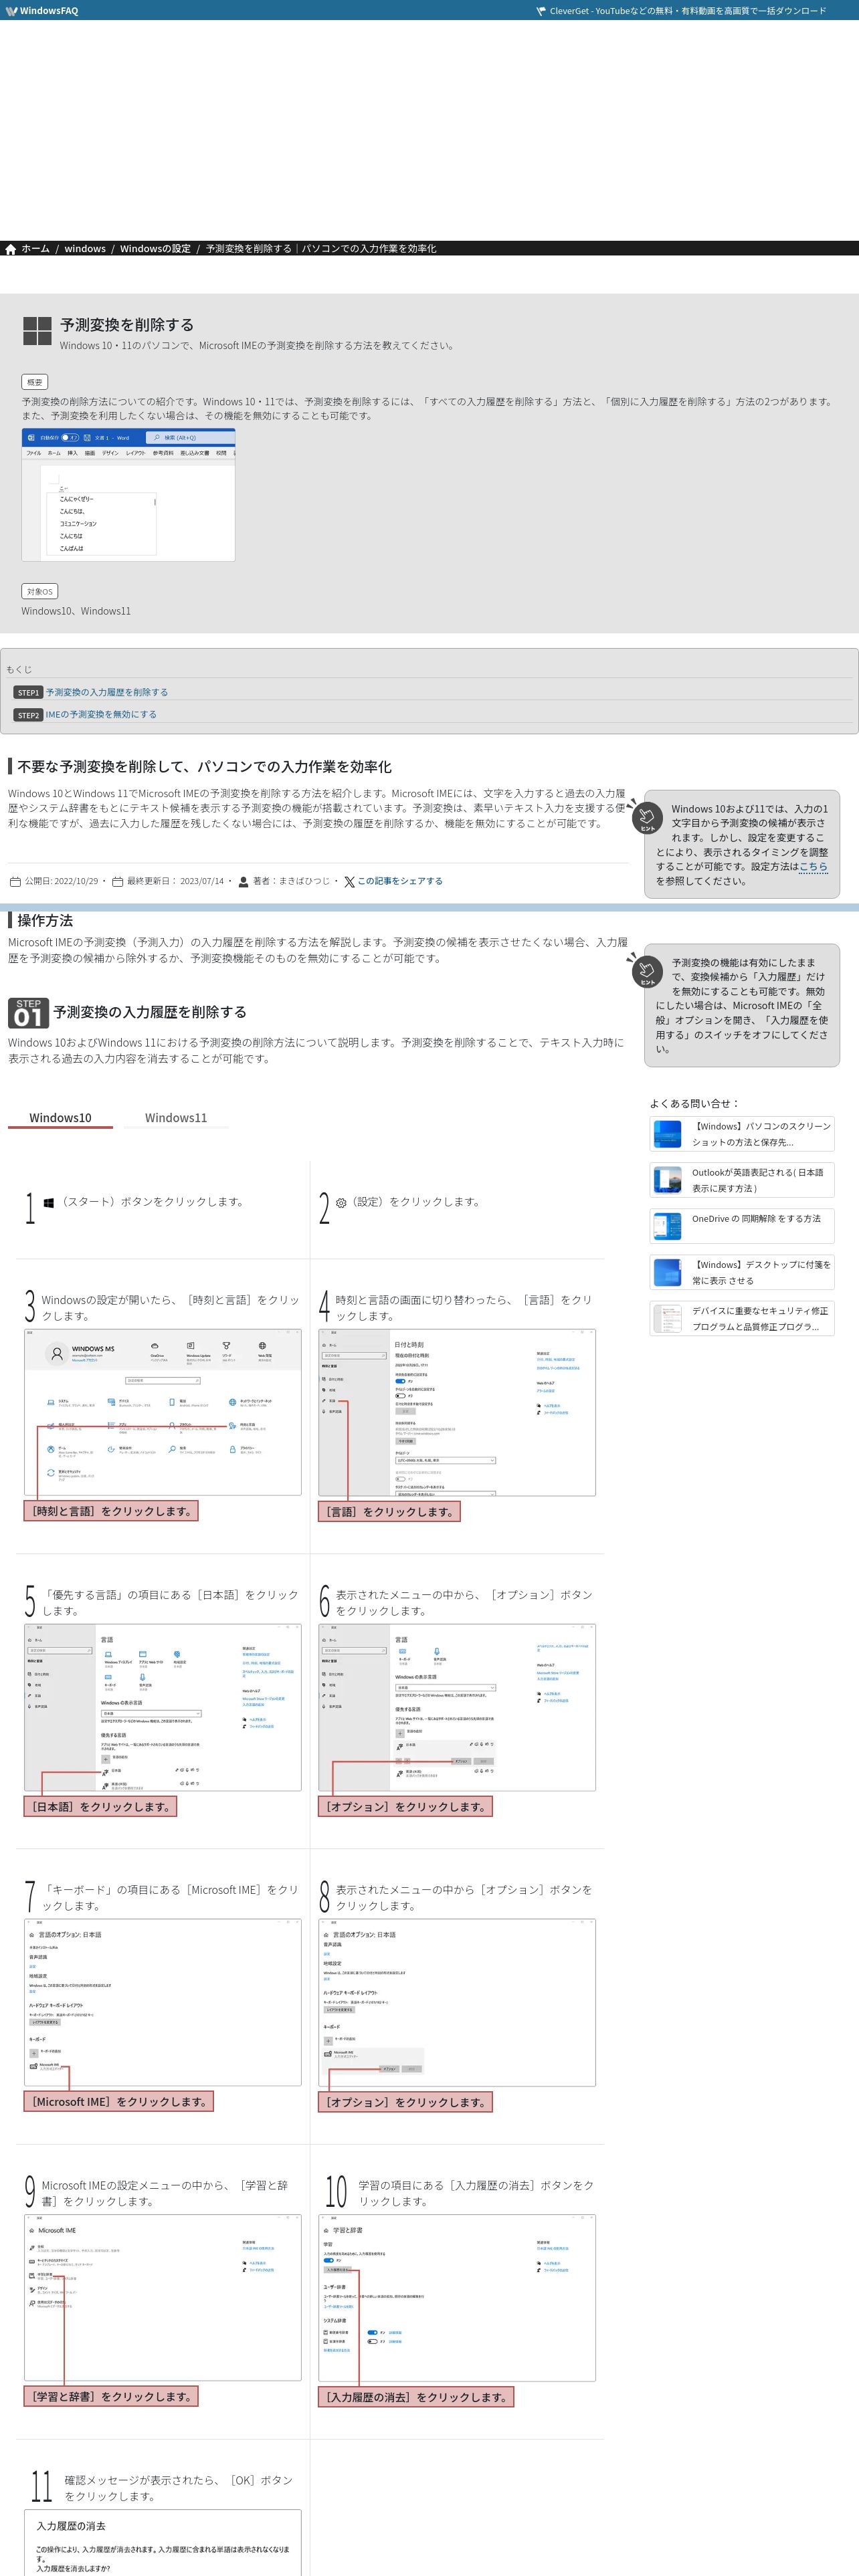
Task: Open デスクトップに付箋を常に表示 FAQ link
Action: pyautogui.click(x=761, y=1272)
